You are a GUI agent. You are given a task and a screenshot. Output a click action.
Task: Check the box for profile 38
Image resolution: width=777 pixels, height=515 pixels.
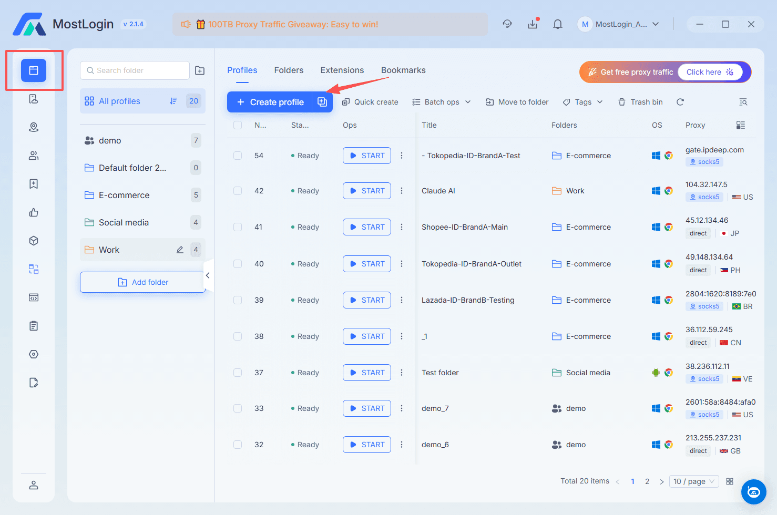pos(238,336)
